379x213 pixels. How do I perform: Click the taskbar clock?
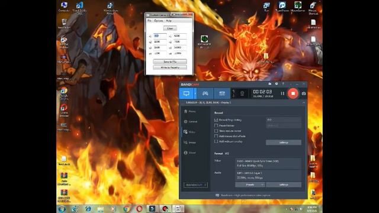tap(312, 209)
